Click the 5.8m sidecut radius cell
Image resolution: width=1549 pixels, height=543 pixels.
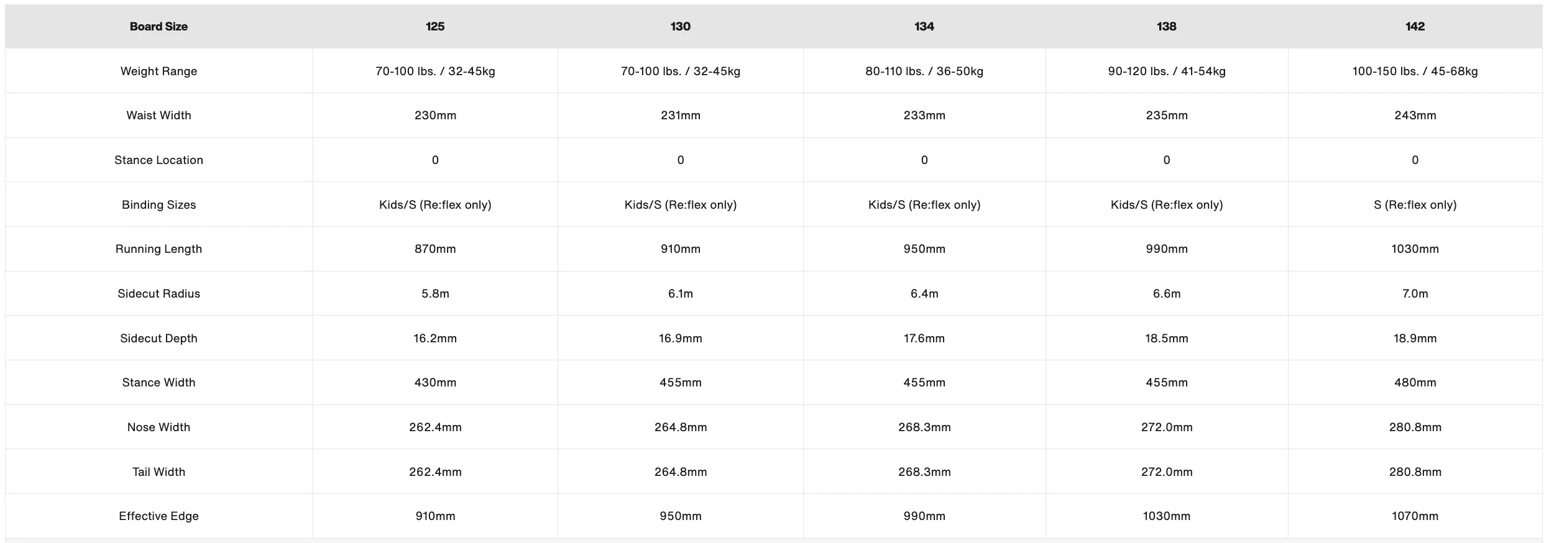click(x=435, y=293)
